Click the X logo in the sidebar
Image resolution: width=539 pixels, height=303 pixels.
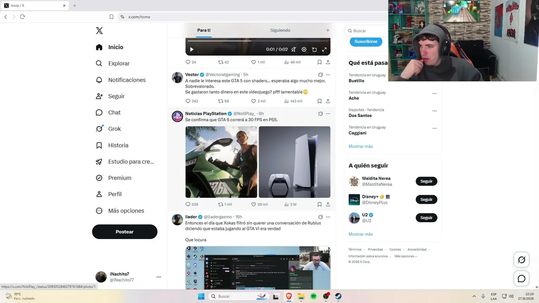pyautogui.click(x=99, y=31)
